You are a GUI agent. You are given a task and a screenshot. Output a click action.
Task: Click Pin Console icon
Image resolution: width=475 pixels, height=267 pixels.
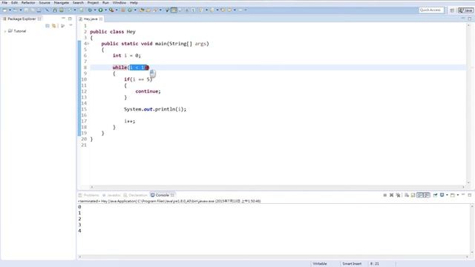point(436,195)
